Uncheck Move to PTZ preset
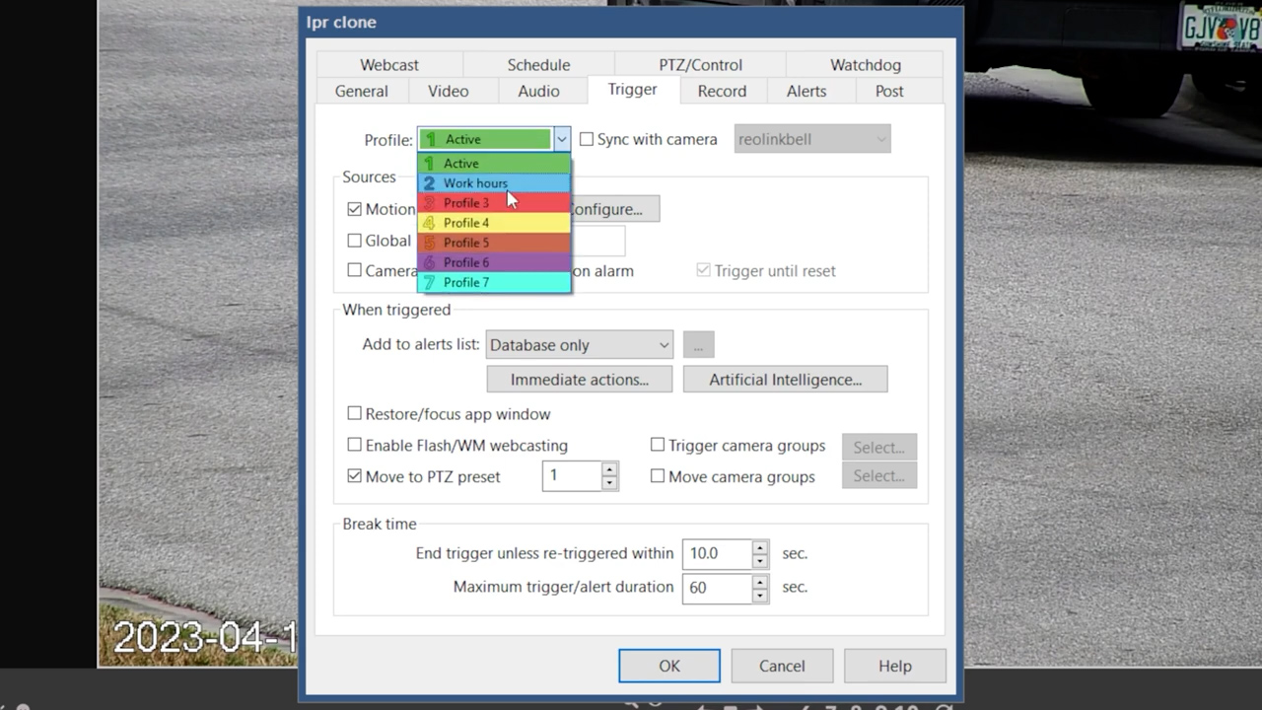This screenshot has height=710, width=1262. coord(355,476)
